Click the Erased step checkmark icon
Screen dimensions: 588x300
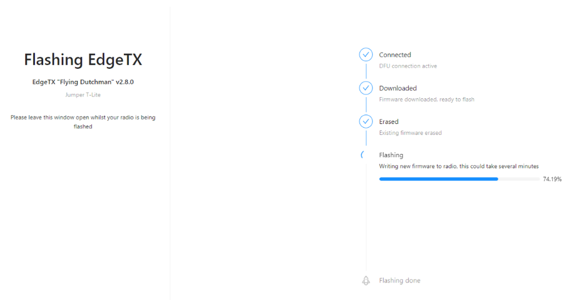(x=366, y=122)
